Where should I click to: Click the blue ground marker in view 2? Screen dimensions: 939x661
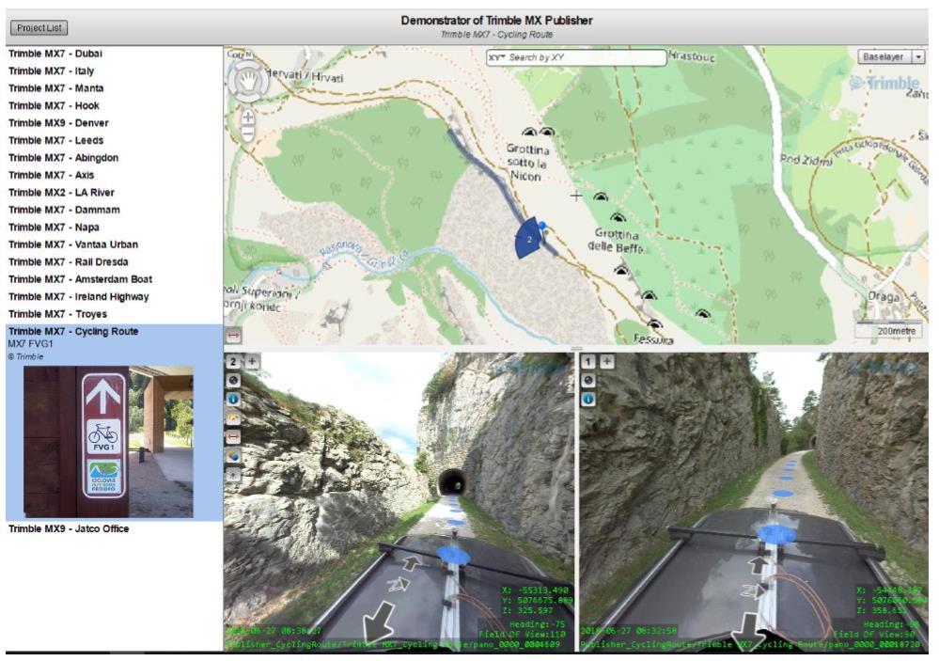point(454,555)
